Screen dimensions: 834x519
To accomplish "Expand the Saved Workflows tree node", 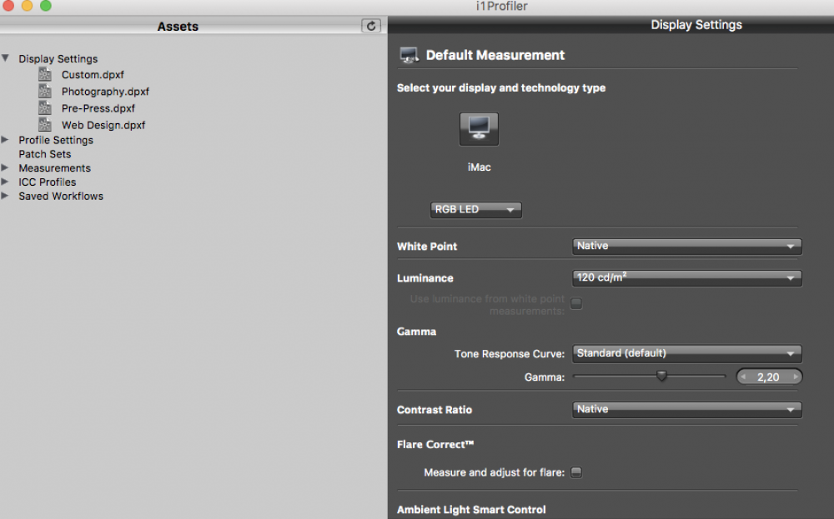I will 5,196.
